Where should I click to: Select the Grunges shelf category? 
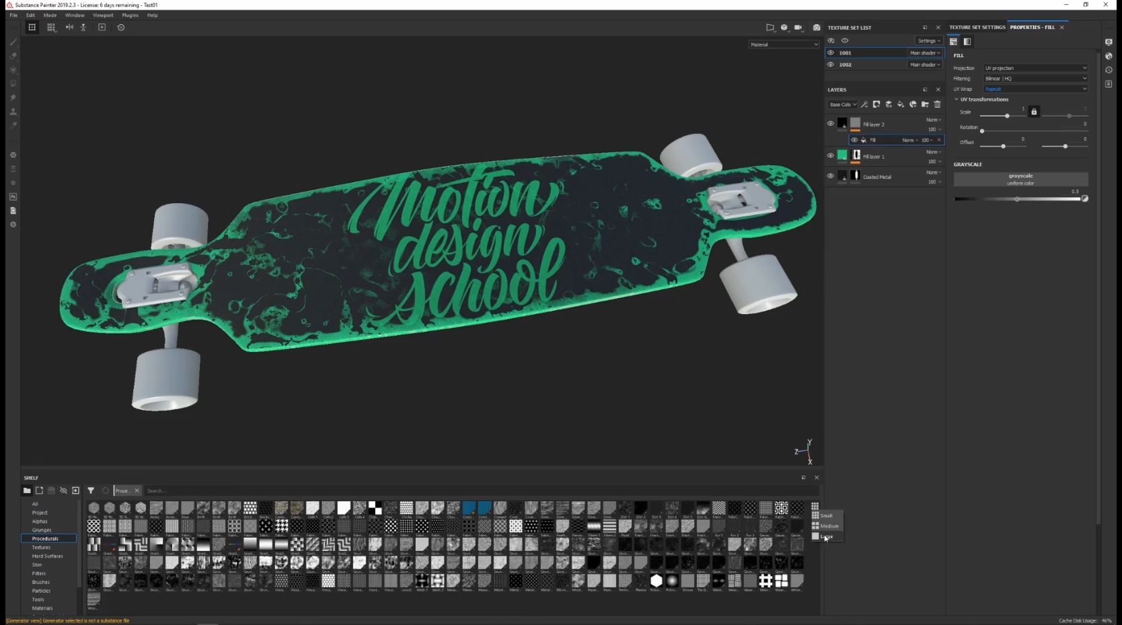click(42, 530)
